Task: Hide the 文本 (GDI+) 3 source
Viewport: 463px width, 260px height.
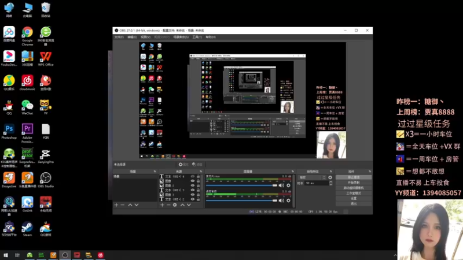Action: click(193, 190)
